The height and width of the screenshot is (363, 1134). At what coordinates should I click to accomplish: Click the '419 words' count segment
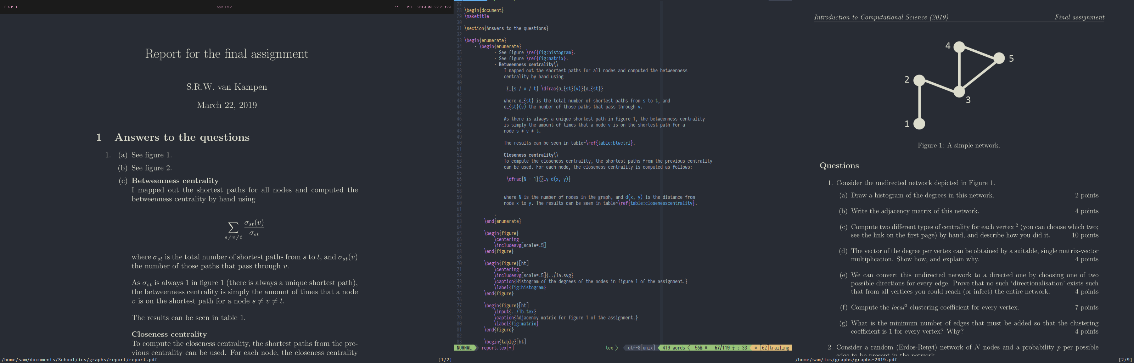tap(674, 348)
